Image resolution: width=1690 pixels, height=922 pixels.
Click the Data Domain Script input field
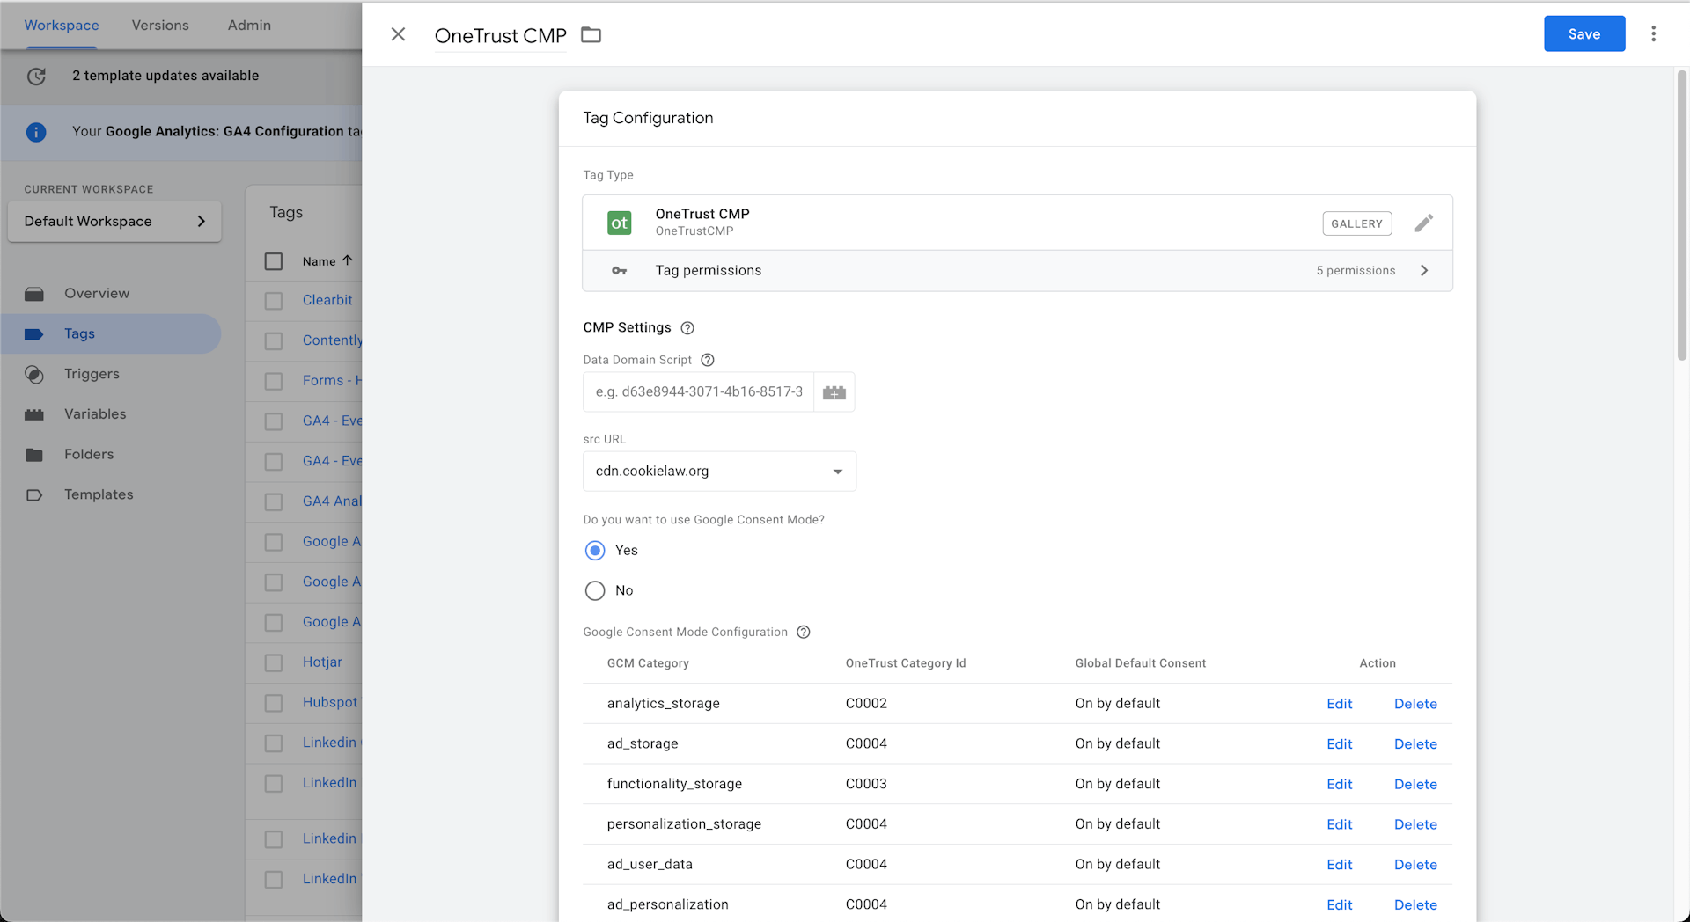[698, 392]
